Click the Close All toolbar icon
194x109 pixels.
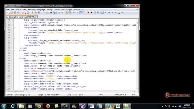coord(25,13)
